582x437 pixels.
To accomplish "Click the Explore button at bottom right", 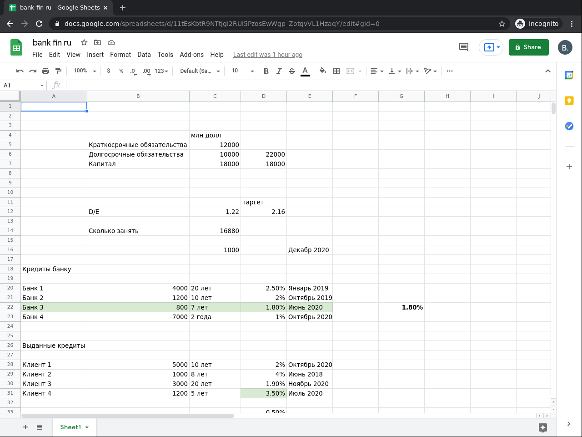I will pos(542,427).
